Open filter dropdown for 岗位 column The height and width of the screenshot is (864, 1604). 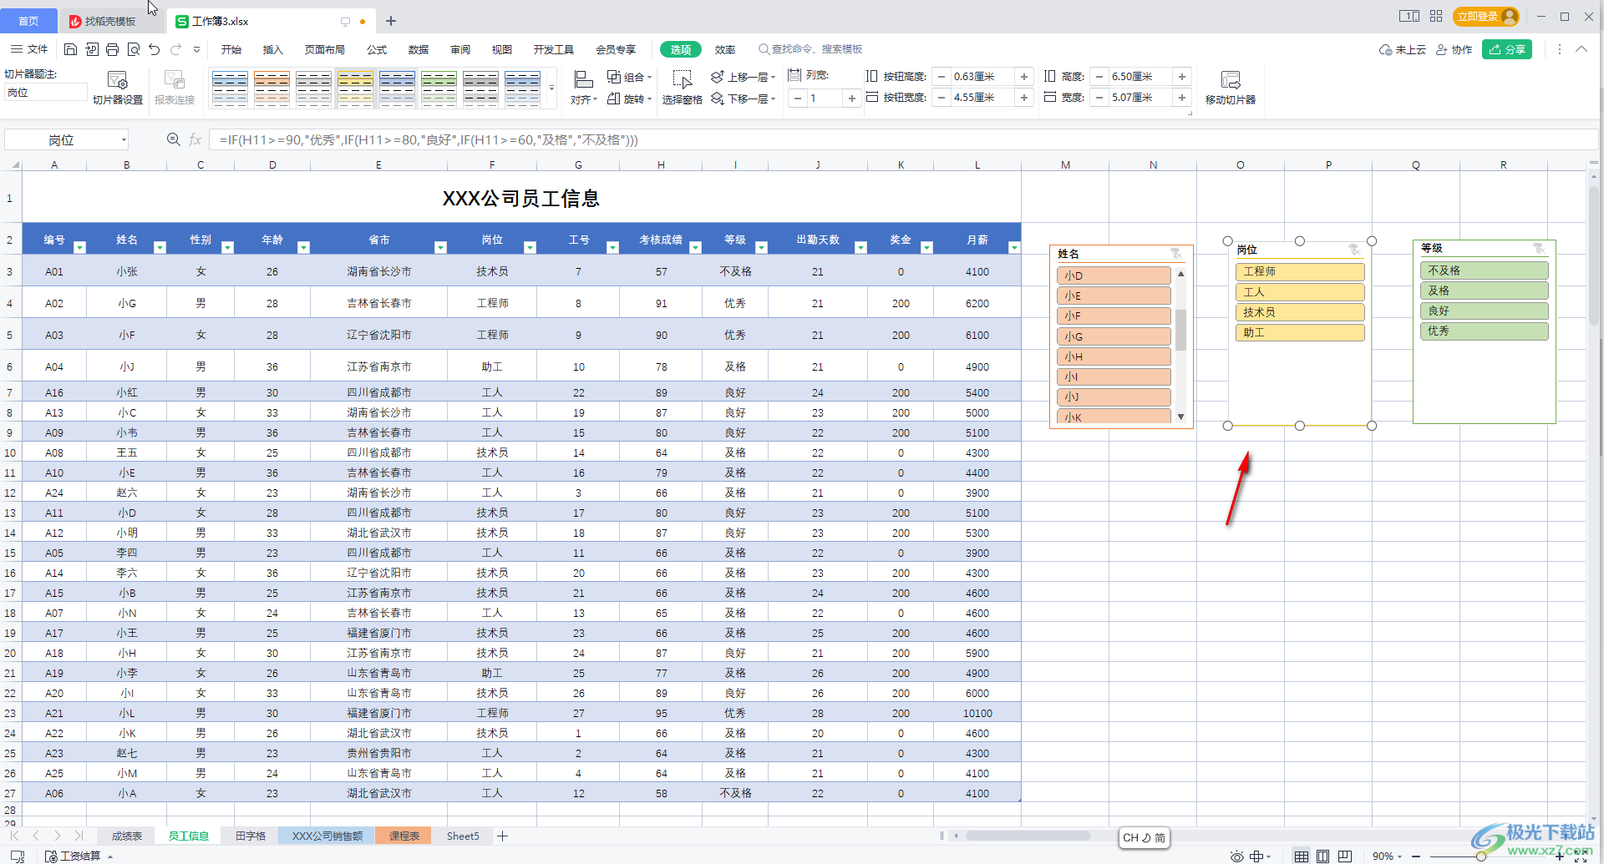[x=530, y=247]
